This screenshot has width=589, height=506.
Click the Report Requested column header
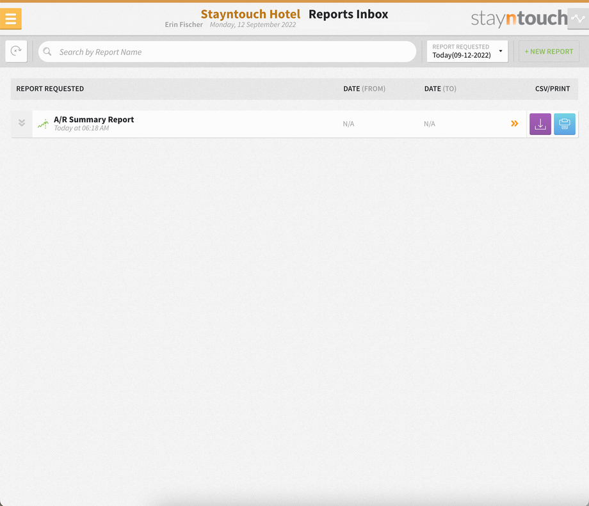50,89
